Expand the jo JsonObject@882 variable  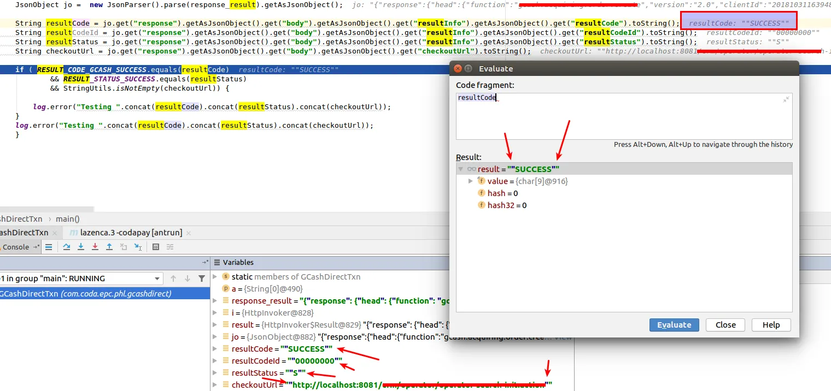coord(215,337)
